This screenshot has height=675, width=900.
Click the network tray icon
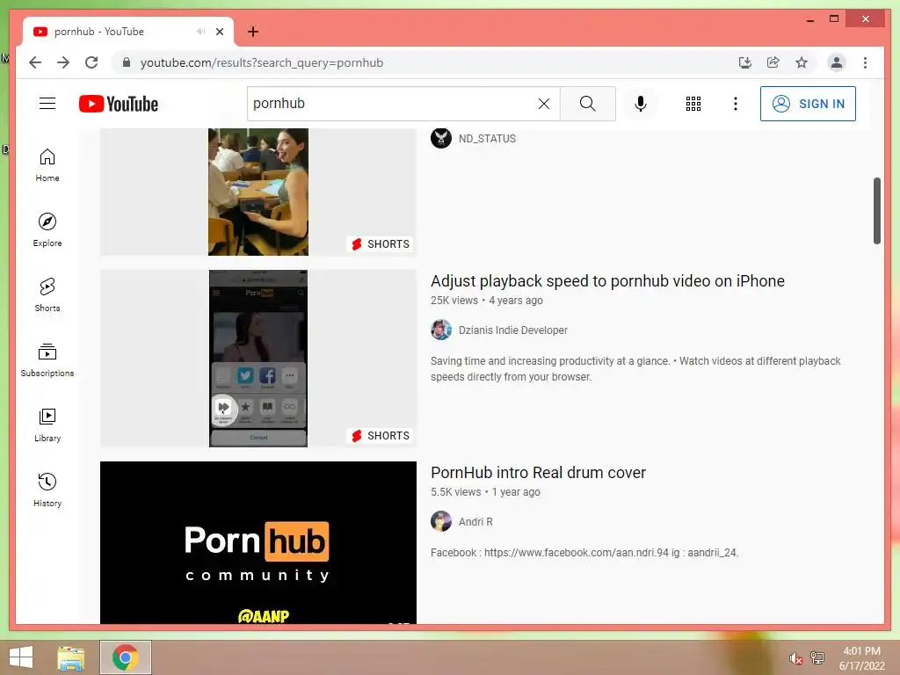(817, 658)
